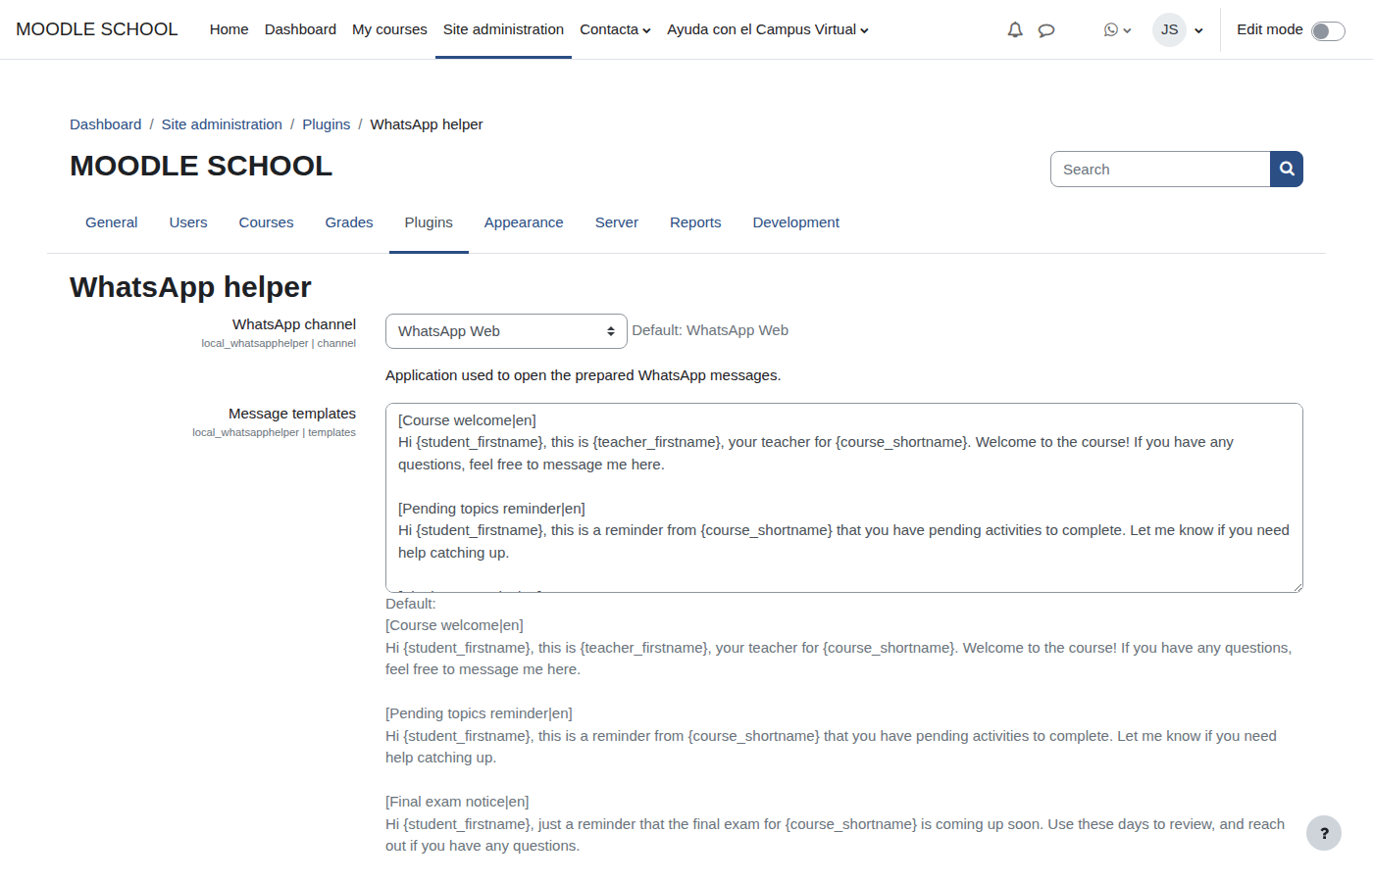1373x882 pixels.
Task: Switch to the Courses tab
Action: [267, 222]
